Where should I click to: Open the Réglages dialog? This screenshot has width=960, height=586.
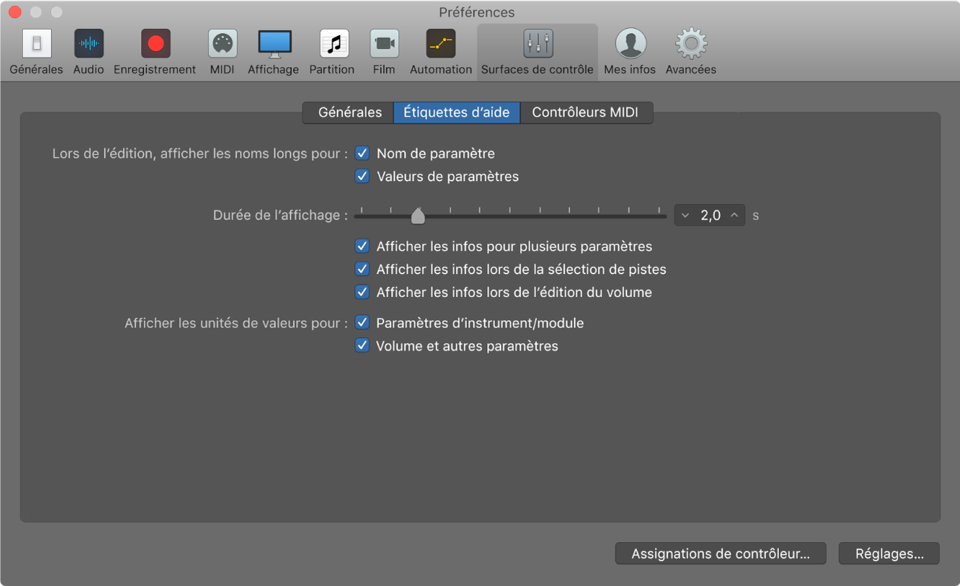(x=888, y=553)
